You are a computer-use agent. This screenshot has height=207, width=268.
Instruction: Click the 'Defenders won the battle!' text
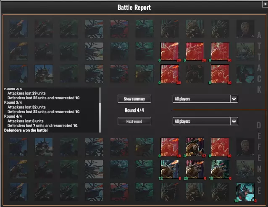point(26,130)
